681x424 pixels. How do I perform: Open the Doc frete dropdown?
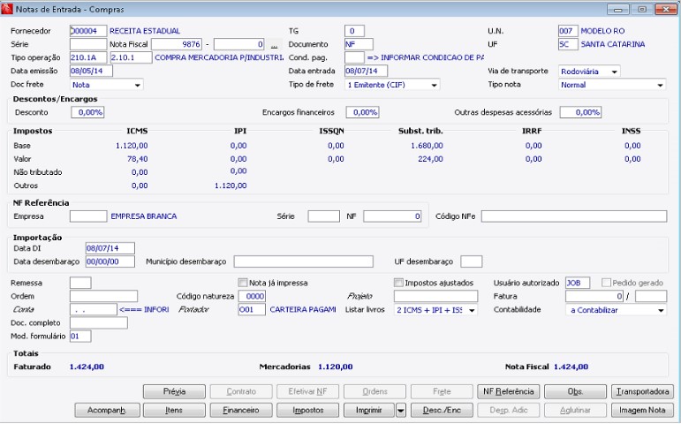pos(137,85)
